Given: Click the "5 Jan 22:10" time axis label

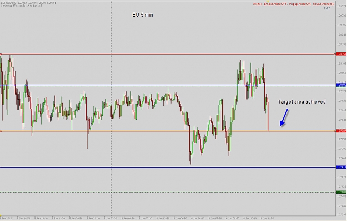Looking at the screenshot, I should pos(94,218).
